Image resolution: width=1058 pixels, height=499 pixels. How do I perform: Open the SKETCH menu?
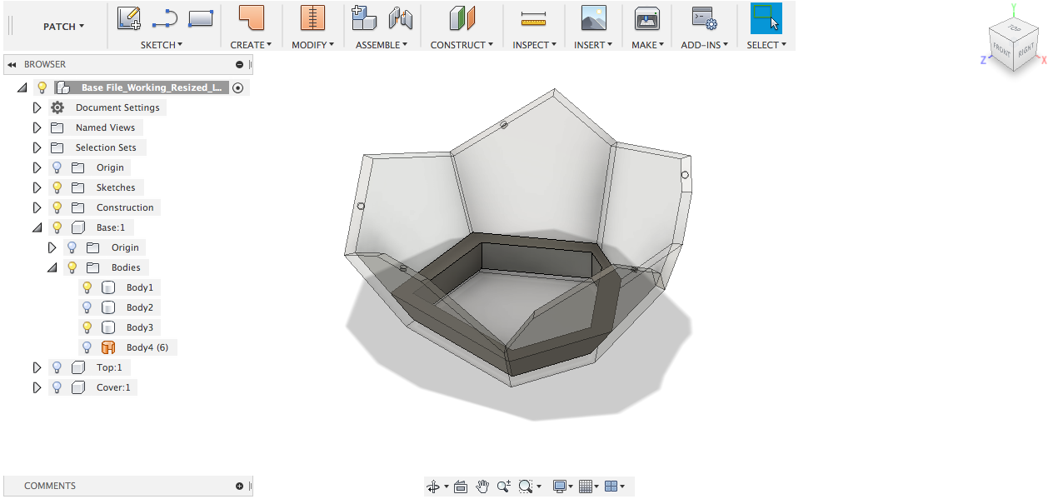tap(162, 45)
